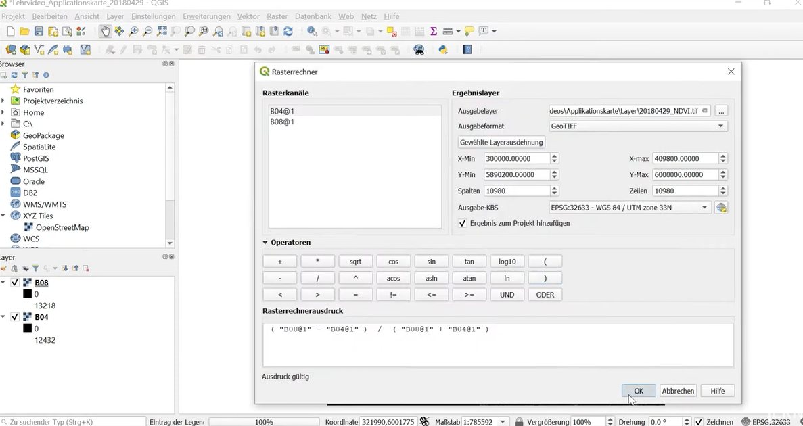Image resolution: width=803 pixels, height=426 pixels.
Task: Toggle Ergebnis zum Projekt hinzufügen checkbox
Action: (x=463, y=223)
